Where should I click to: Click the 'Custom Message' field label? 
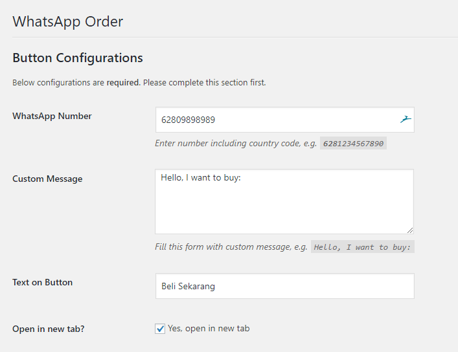coord(47,179)
